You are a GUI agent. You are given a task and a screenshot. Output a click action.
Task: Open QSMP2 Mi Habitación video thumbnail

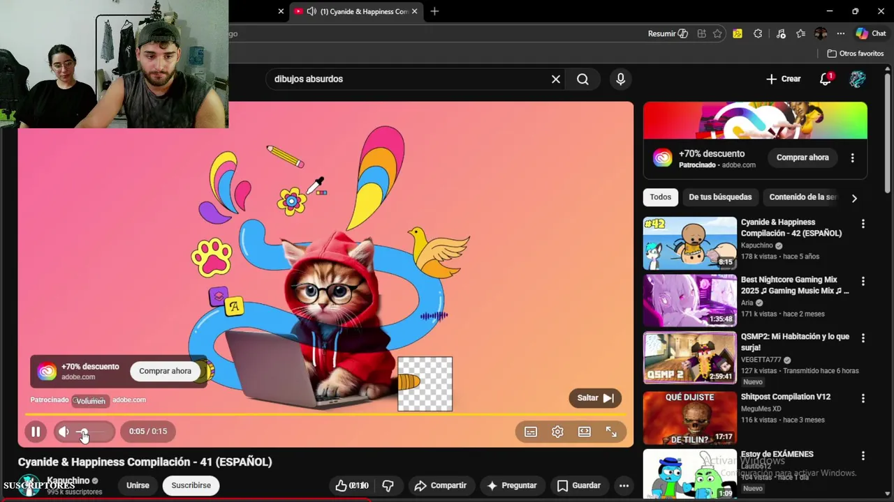point(689,358)
